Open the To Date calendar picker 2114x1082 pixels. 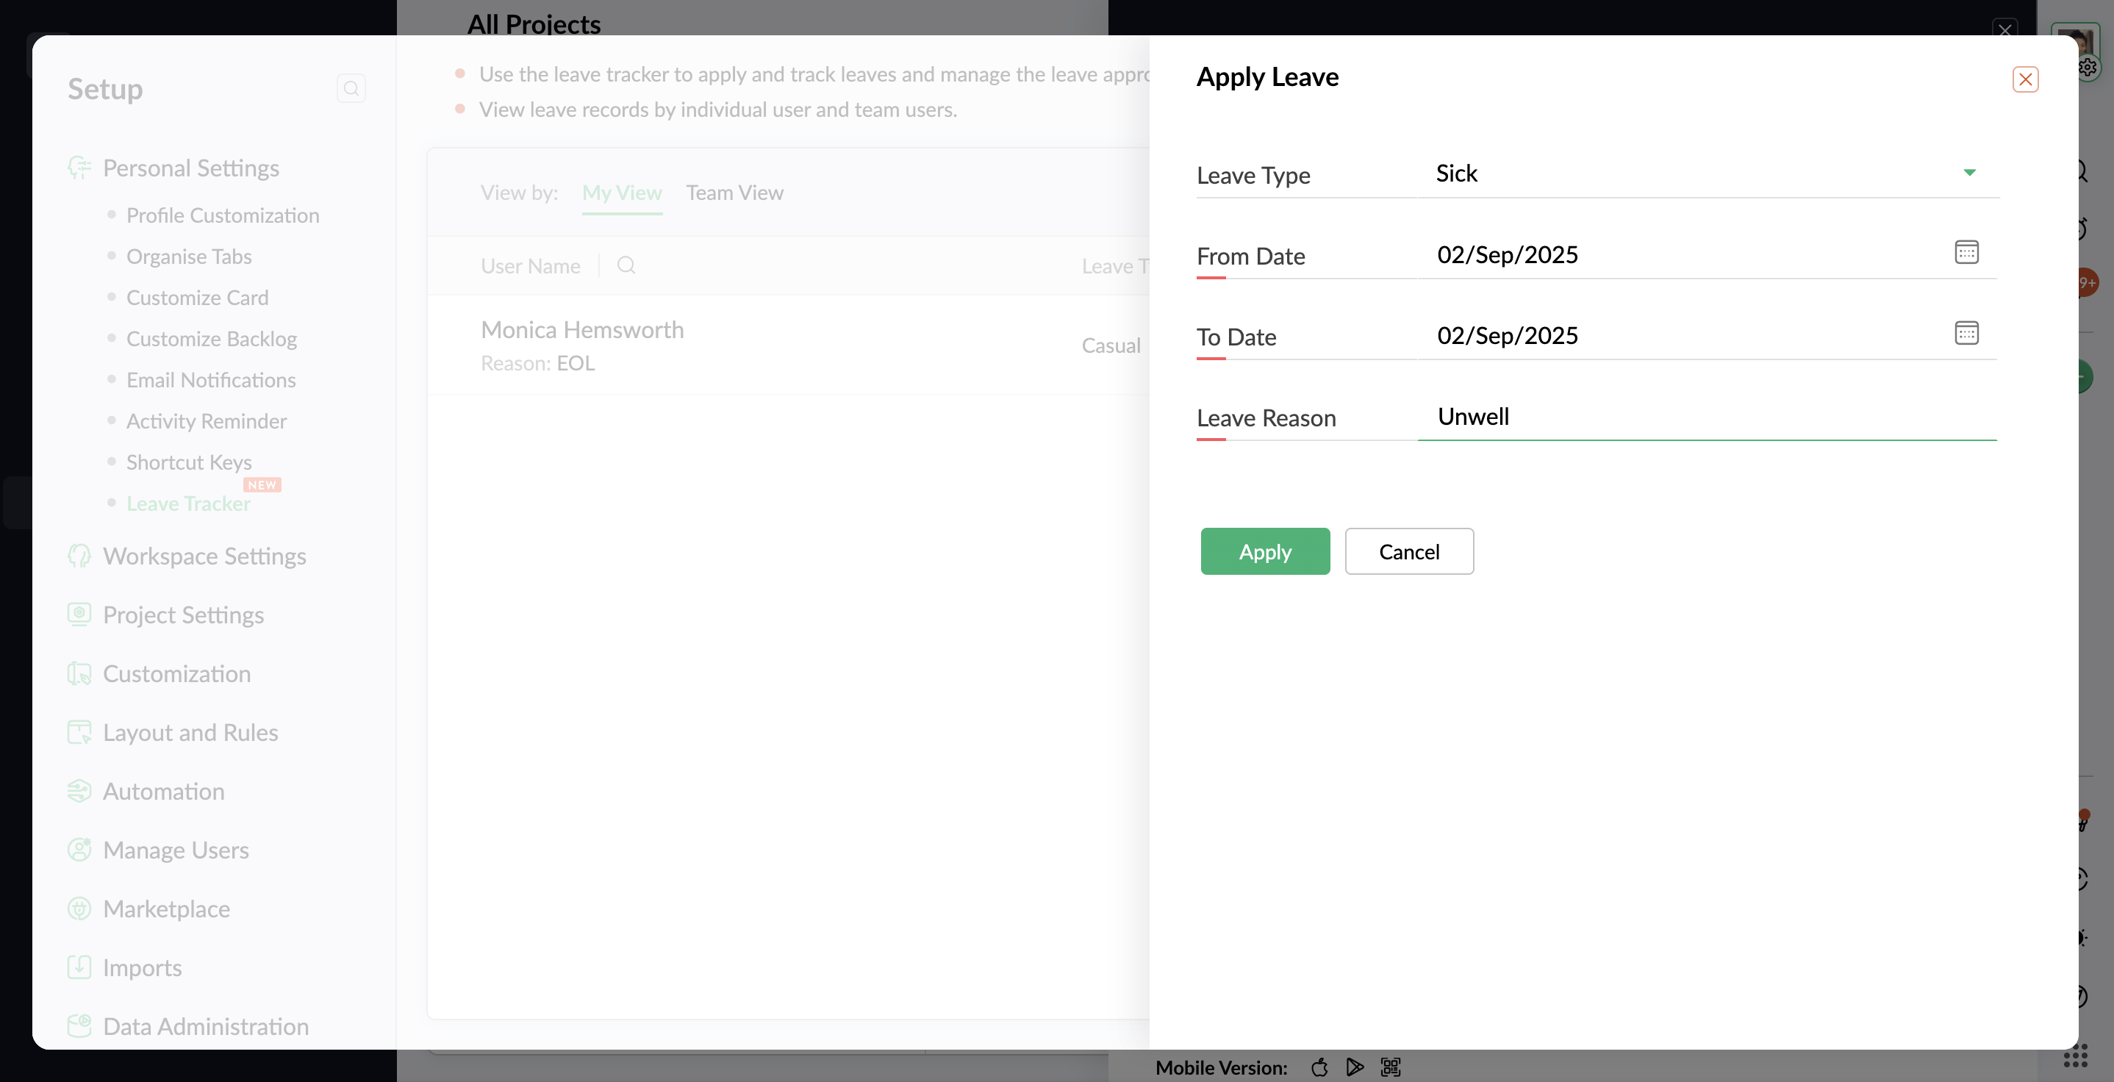pos(1966,332)
